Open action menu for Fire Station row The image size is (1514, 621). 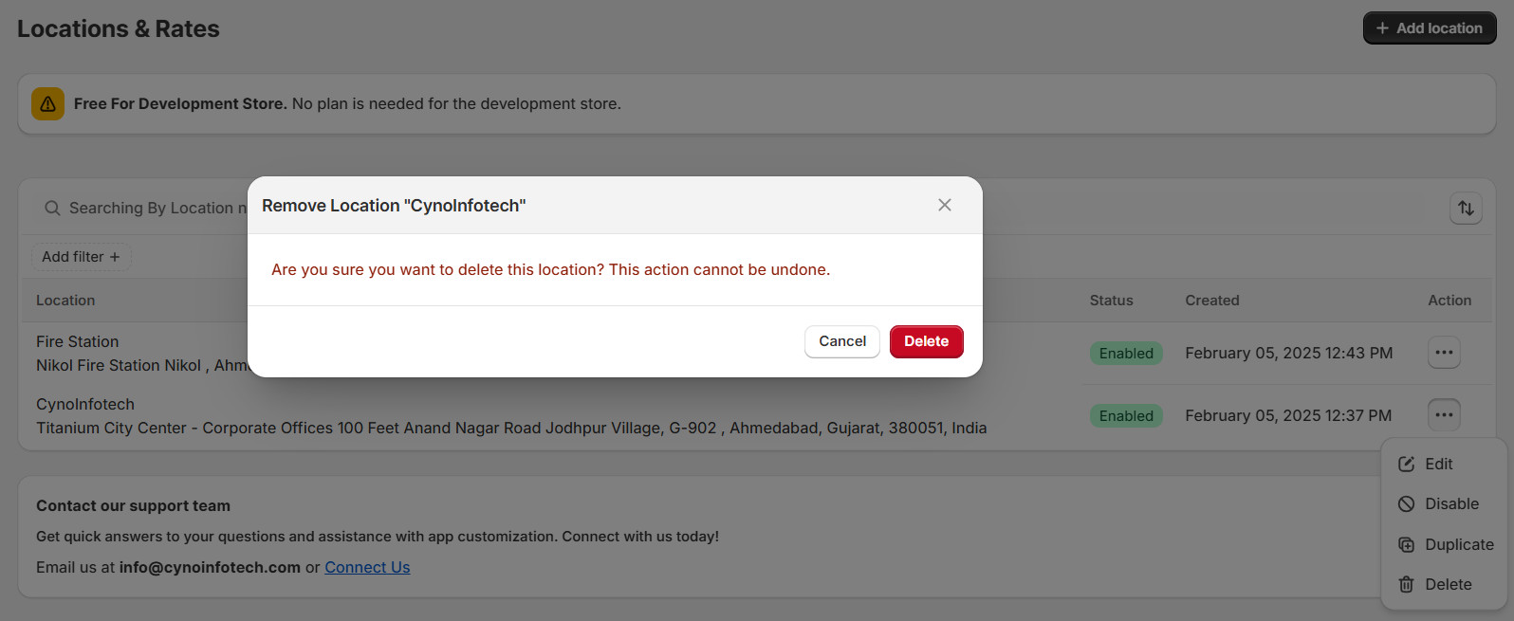coord(1444,353)
